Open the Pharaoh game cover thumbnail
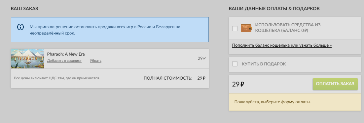364x123 pixels. coord(27,59)
